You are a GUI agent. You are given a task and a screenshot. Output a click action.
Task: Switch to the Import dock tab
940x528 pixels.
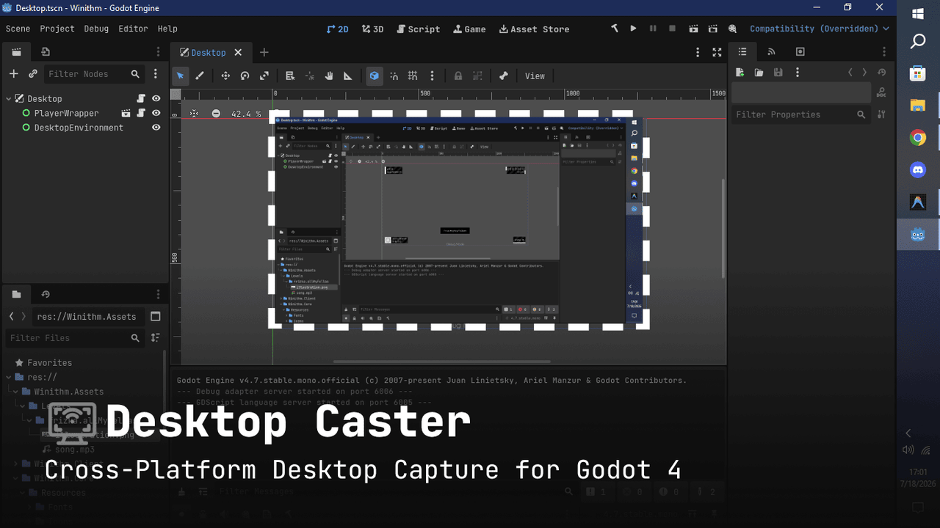point(46,52)
